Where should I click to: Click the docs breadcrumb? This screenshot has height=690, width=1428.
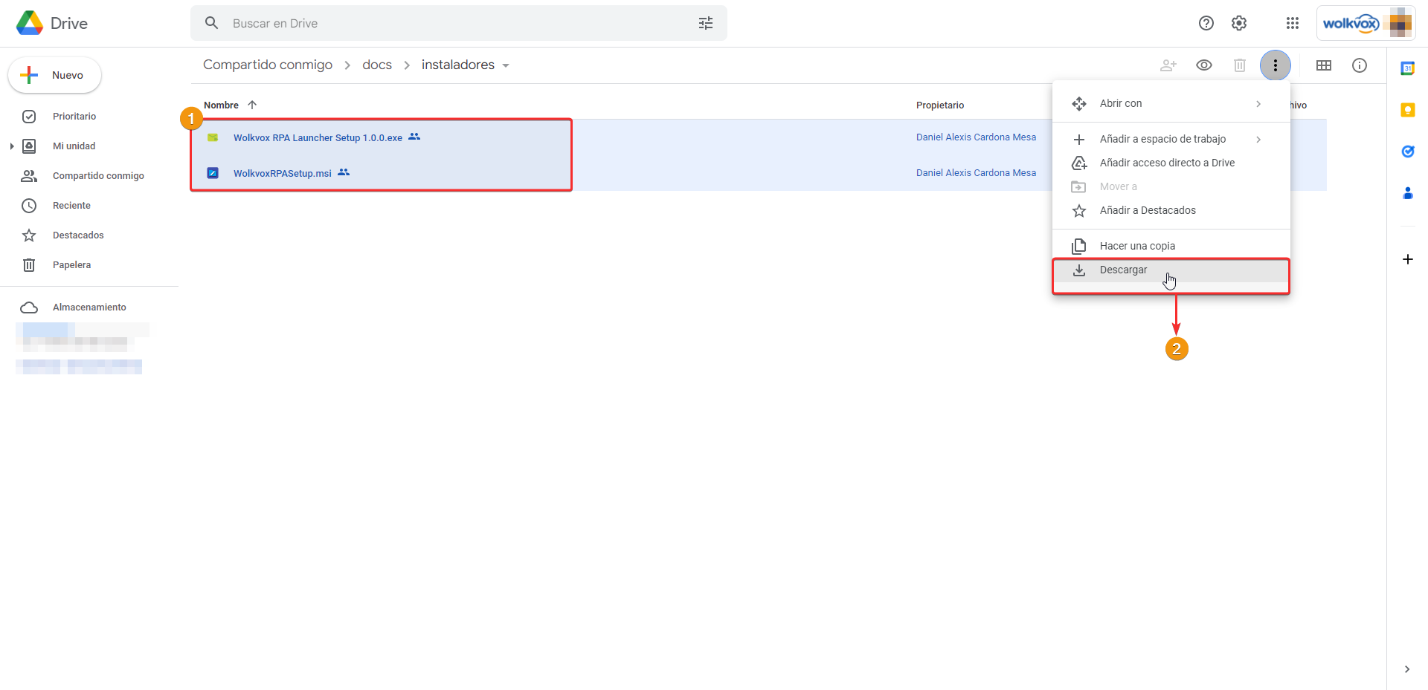coord(377,65)
